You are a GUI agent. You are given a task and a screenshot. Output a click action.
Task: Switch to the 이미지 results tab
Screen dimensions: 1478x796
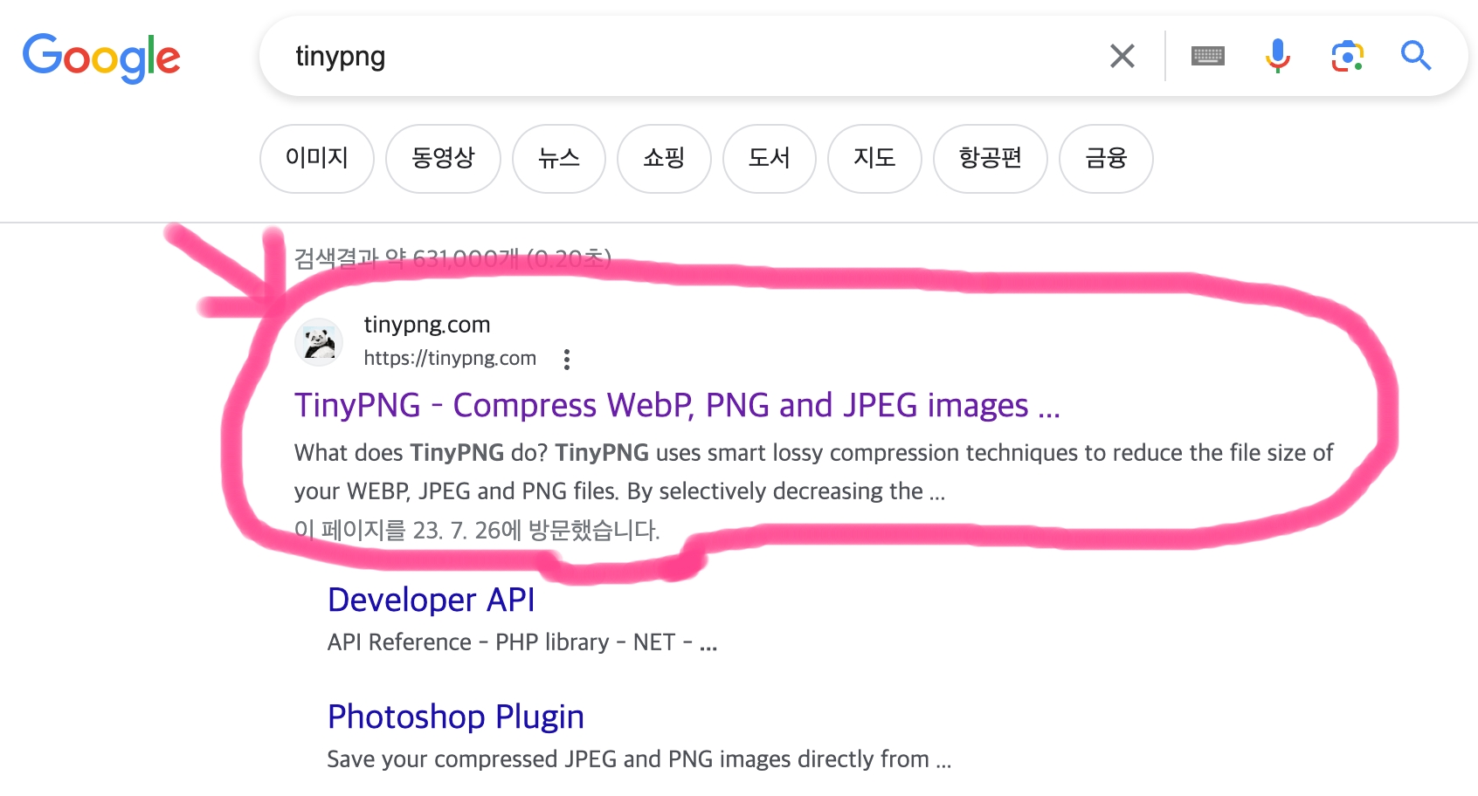pos(316,159)
